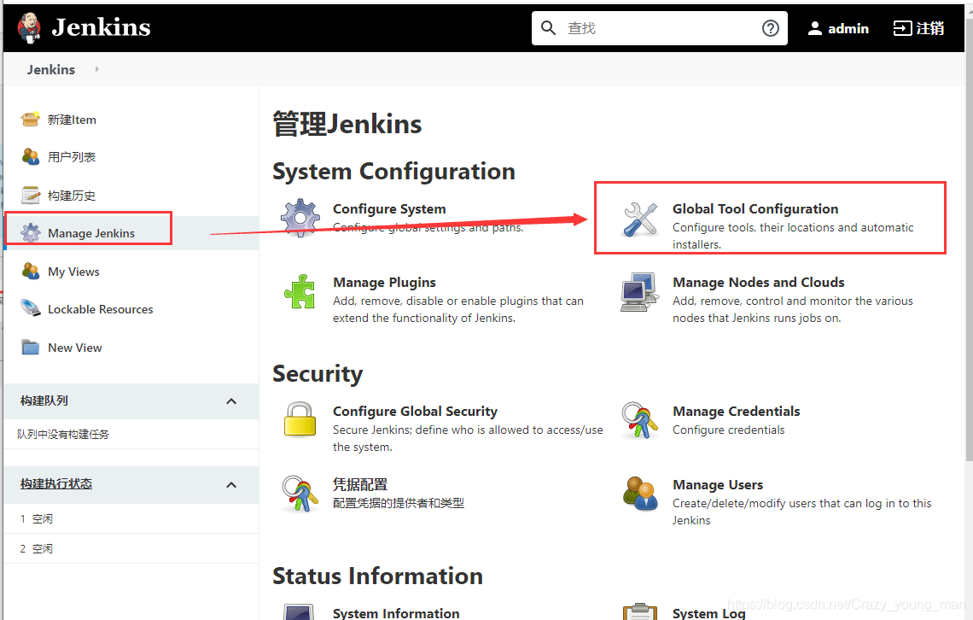Open the Manage Credentials link
The image size is (973, 620).
736,412
